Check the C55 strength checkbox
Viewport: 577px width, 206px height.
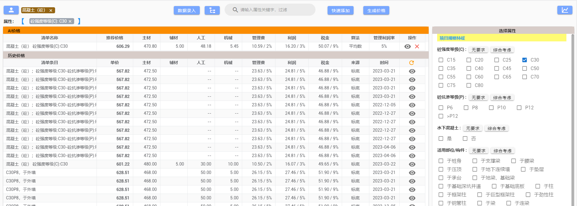pos(441,77)
